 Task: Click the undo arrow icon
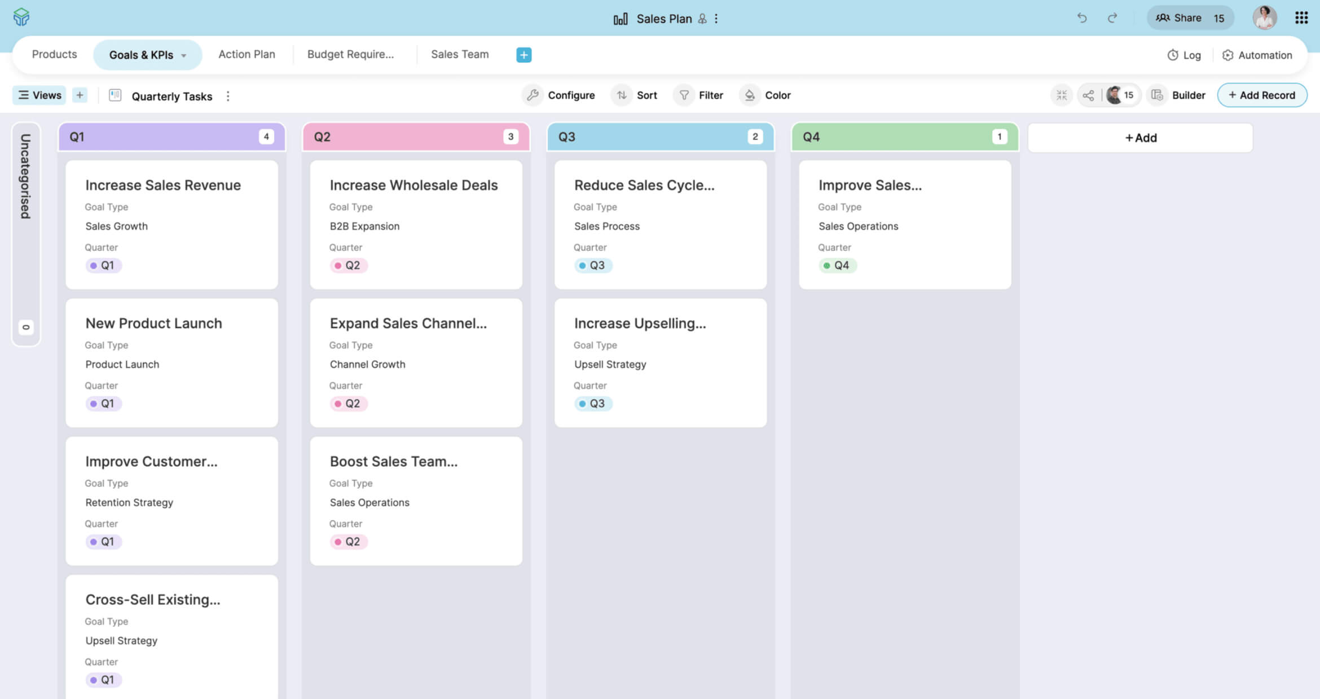point(1081,18)
